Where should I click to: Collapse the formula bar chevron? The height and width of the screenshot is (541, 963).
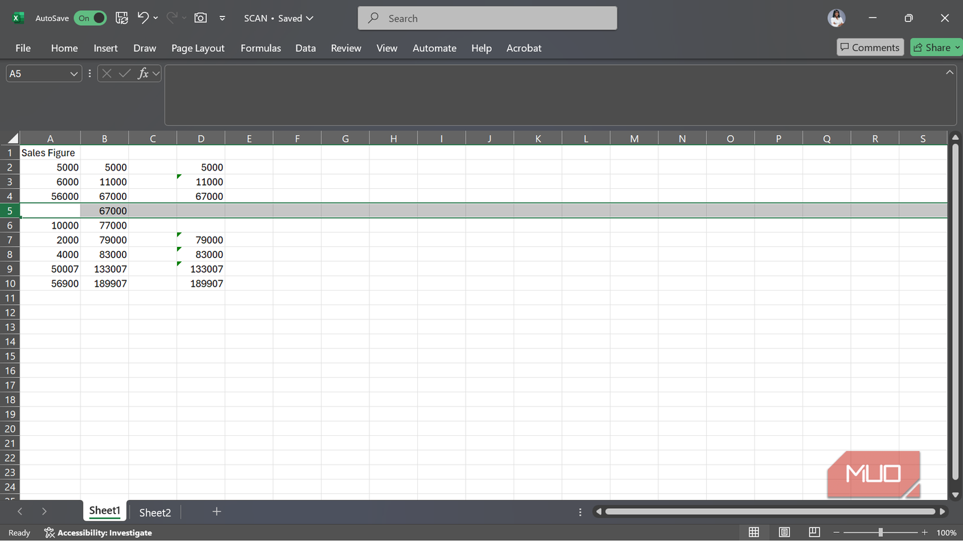tap(949, 72)
